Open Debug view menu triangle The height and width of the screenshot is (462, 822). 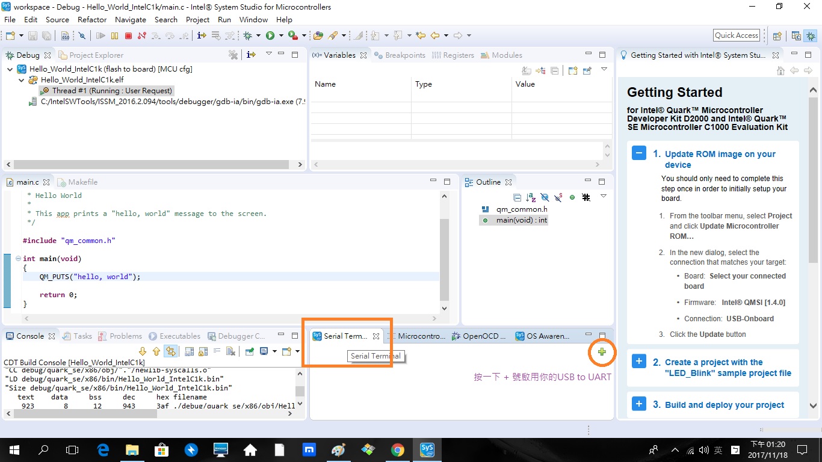point(269,54)
